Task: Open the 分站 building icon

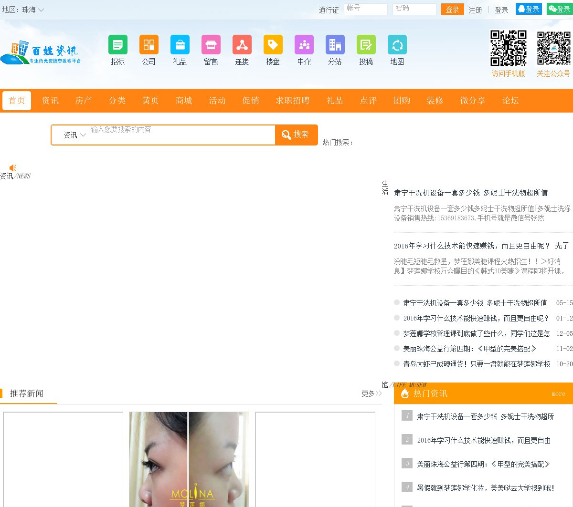Action: point(335,45)
